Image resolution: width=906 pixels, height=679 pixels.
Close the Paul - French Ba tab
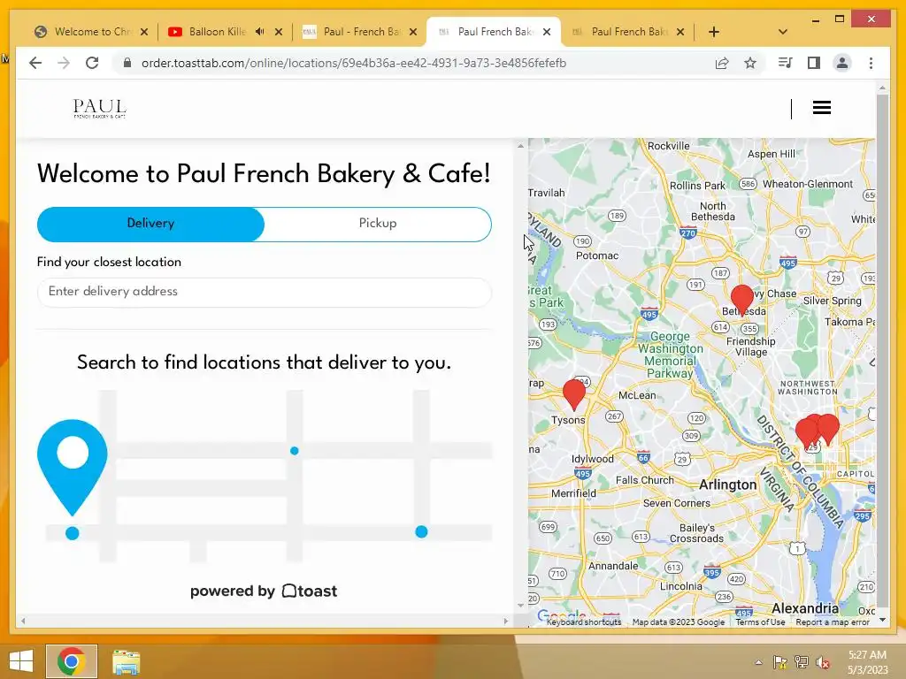tap(412, 32)
